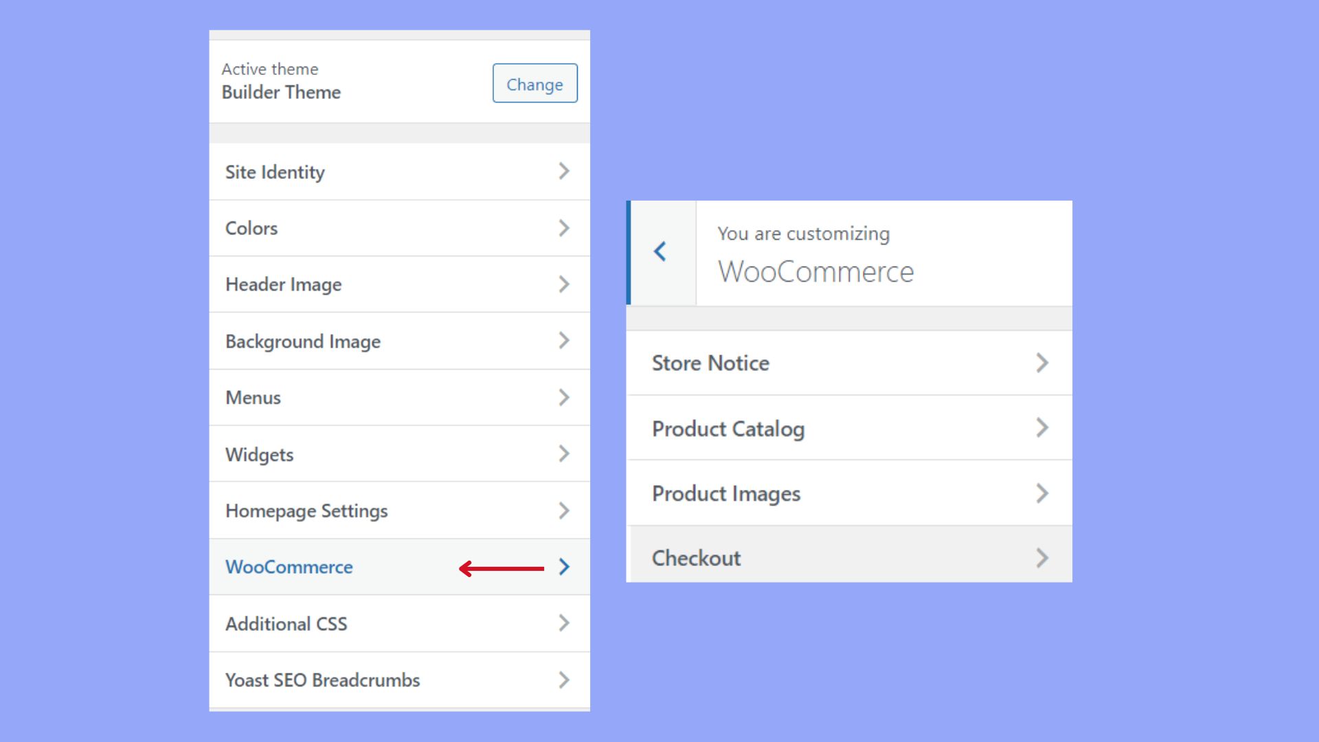Expand Site Identity chevron arrow
Viewport: 1319px width, 742px height.
[564, 171]
